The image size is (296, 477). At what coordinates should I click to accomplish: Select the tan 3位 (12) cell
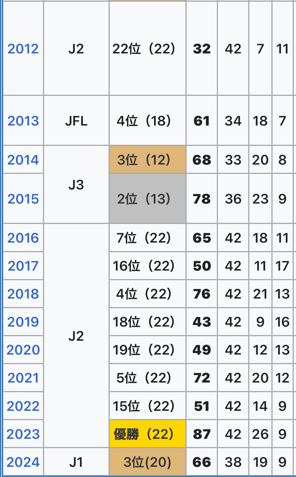(x=147, y=160)
